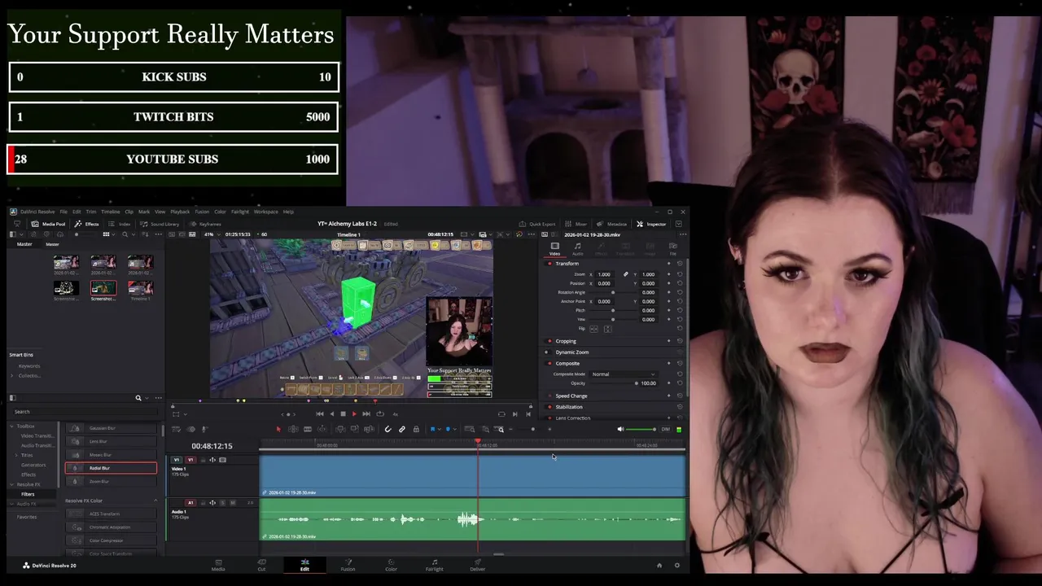Open viewer zoom 41% dropdown

pyautogui.click(x=212, y=234)
